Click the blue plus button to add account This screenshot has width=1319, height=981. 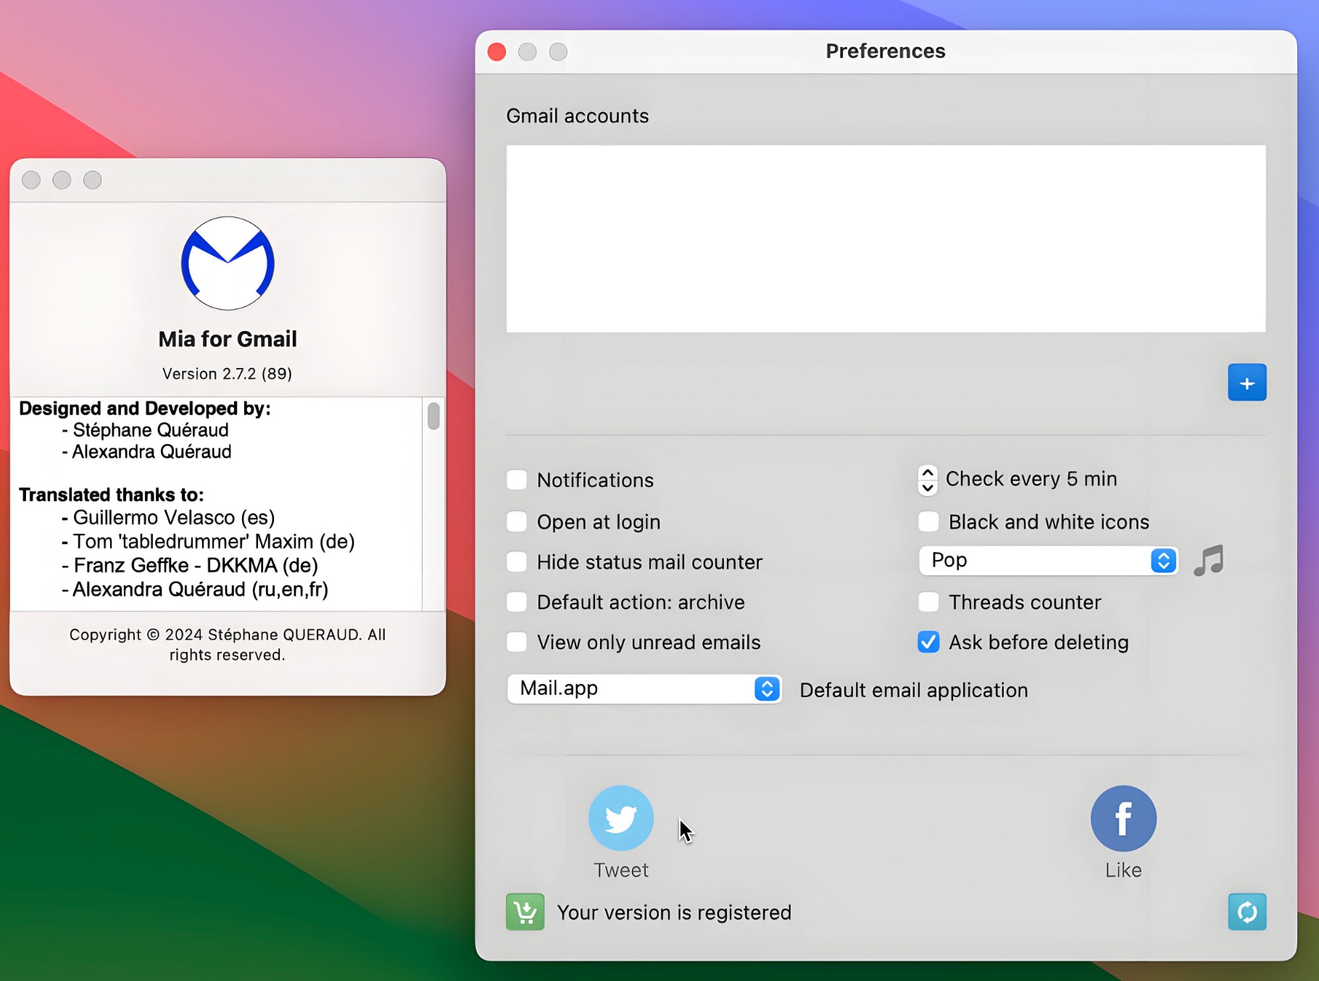(1247, 383)
